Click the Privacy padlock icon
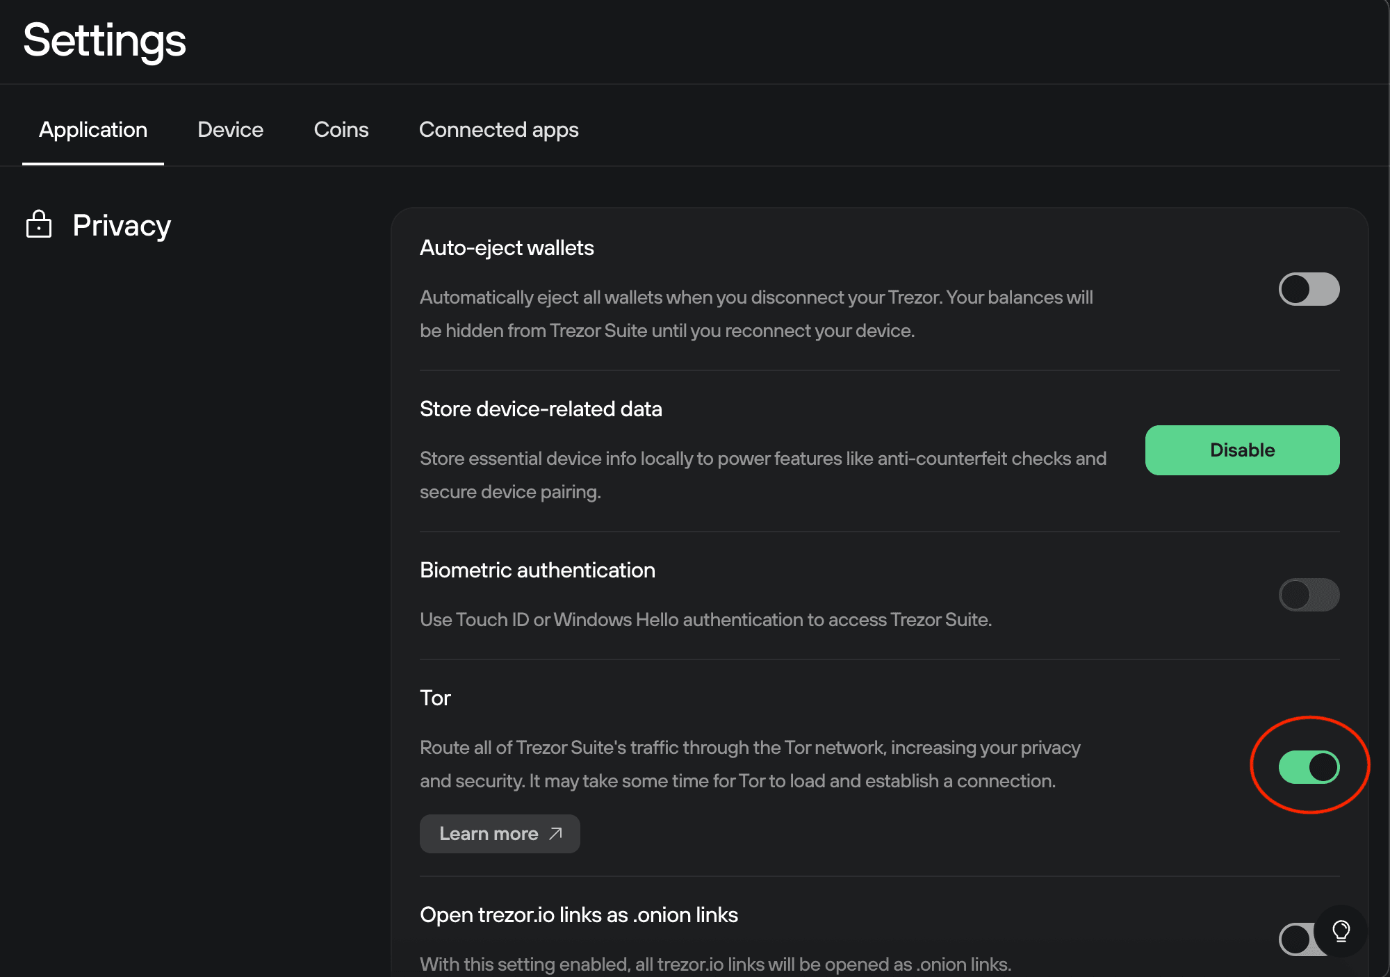Image resolution: width=1390 pixels, height=977 pixels. tap(39, 224)
